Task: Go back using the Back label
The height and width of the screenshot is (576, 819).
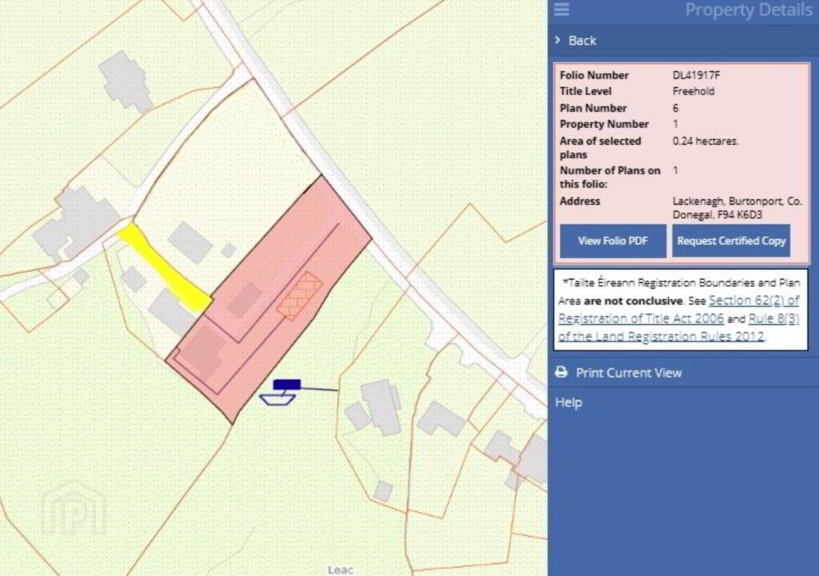Action: pyautogui.click(x=582, y=40)
